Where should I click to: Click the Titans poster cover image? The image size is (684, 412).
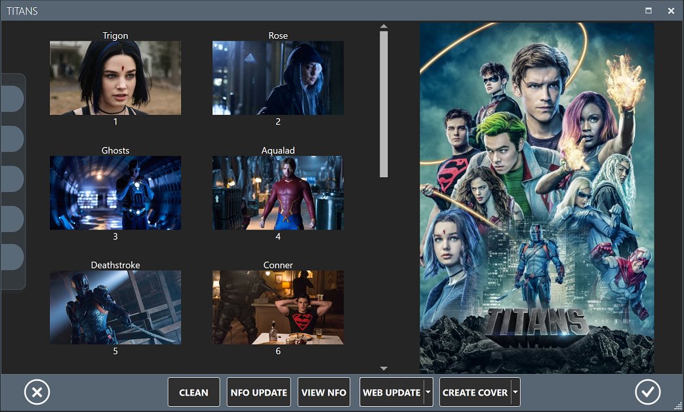536,198
